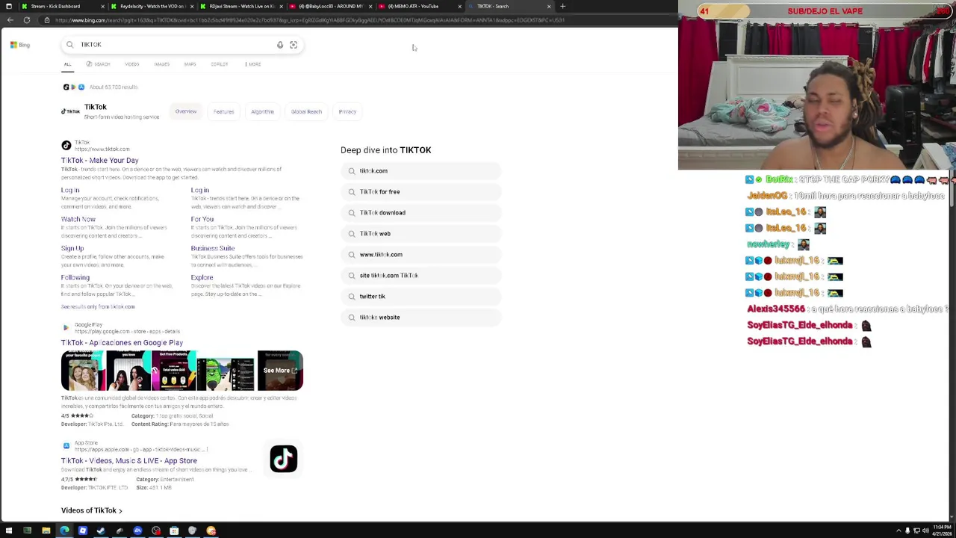The width and height of the screenshot is (956, 538).
Task: Switch to the RDjavi Stream tab
Action: pos(242,6)
